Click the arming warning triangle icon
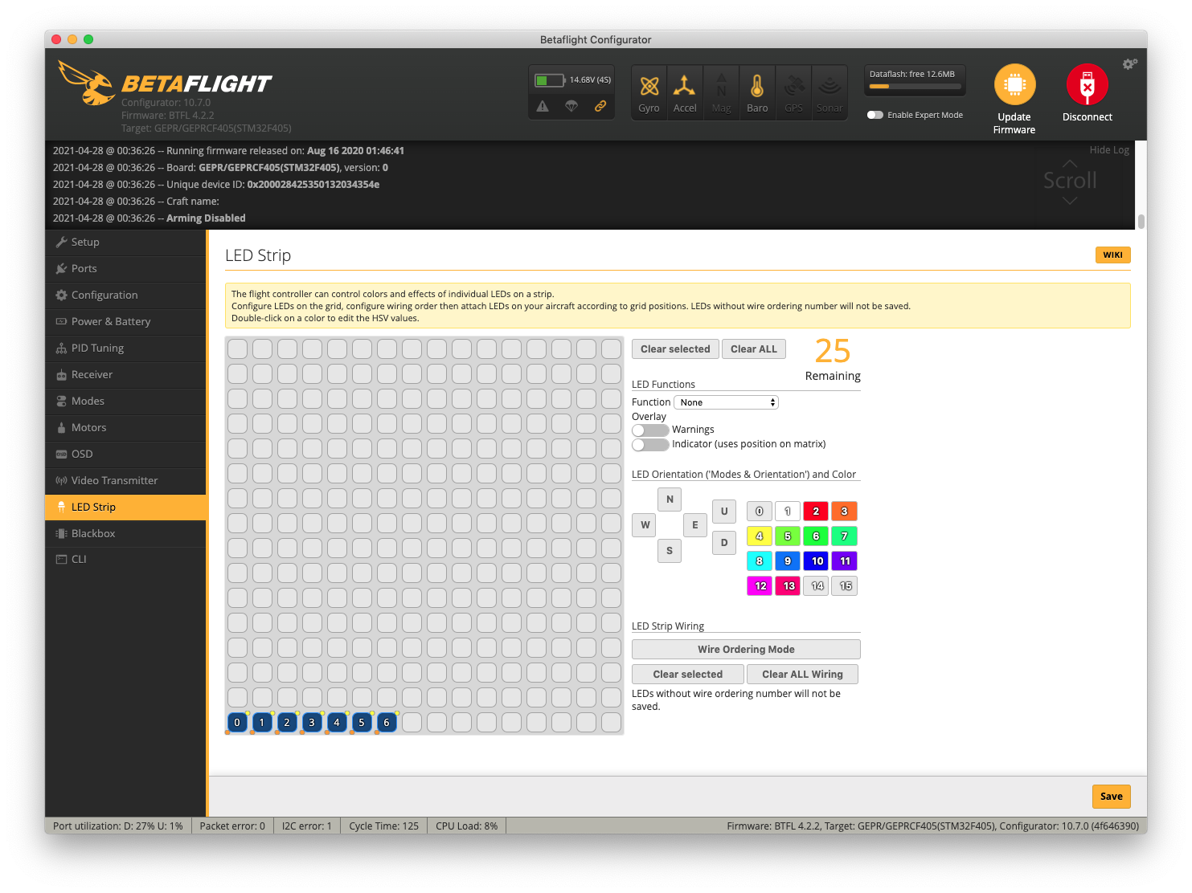 [x=543, y=106]
